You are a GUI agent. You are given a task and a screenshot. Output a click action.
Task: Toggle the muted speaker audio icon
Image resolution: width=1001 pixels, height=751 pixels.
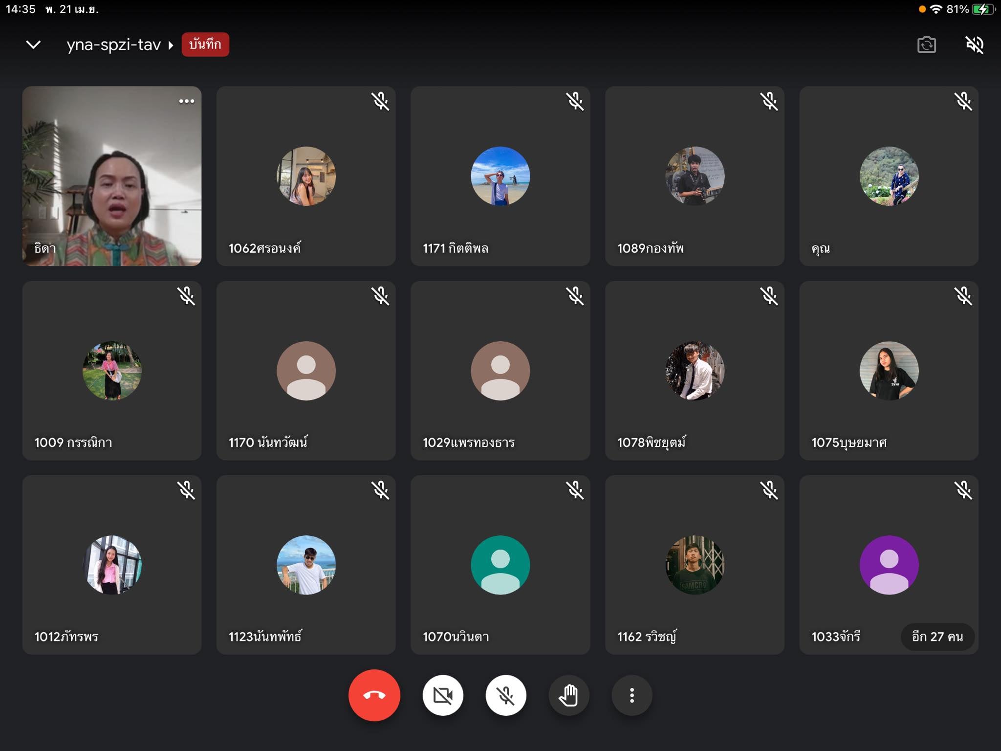tap(974, 45)
